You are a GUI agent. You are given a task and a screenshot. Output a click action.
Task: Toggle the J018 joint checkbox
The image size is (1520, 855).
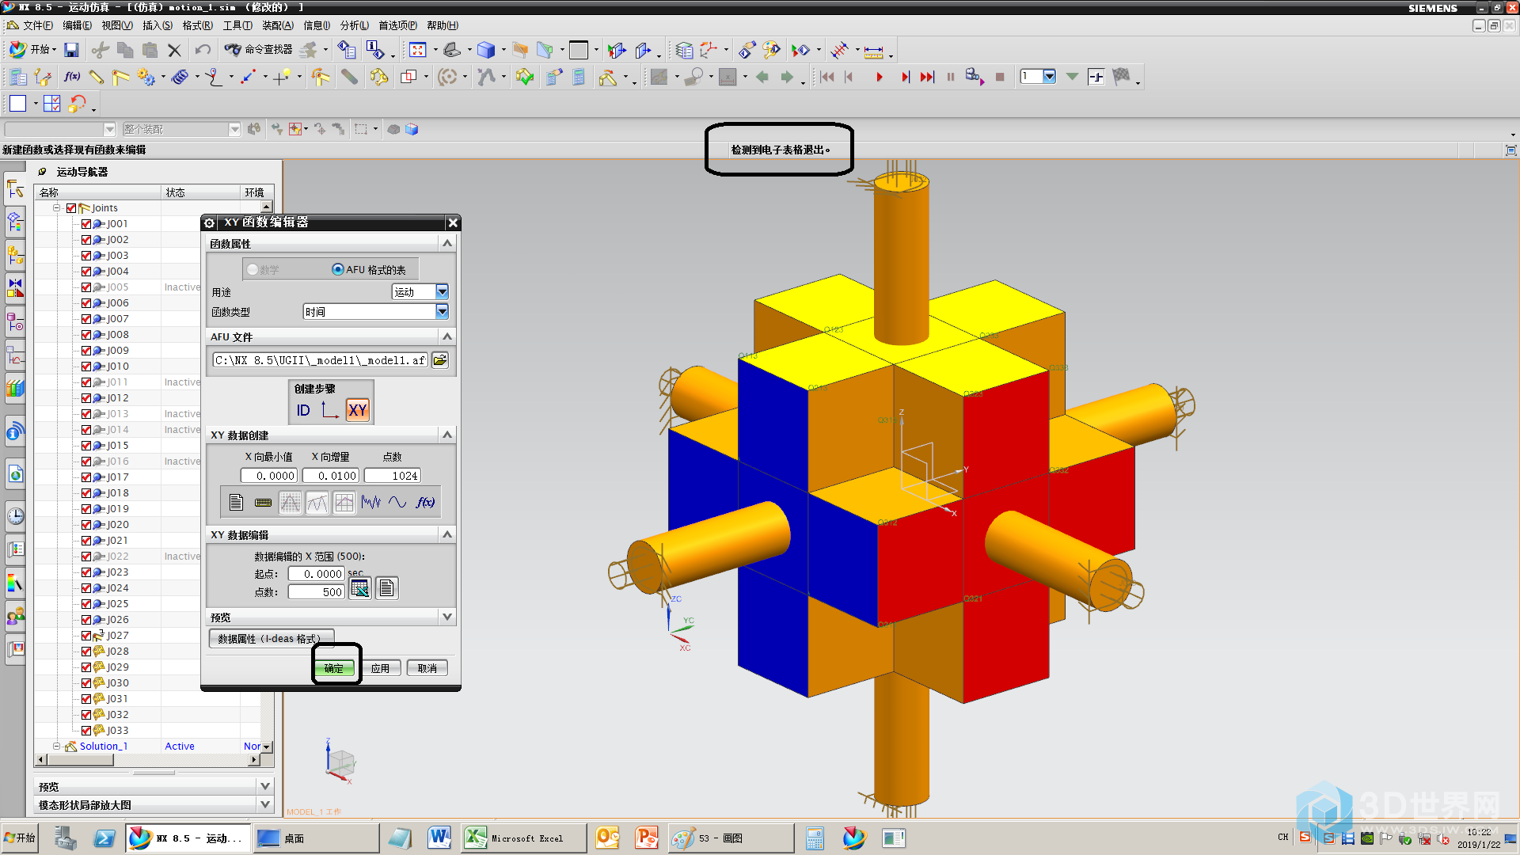(x=86, y=493)
